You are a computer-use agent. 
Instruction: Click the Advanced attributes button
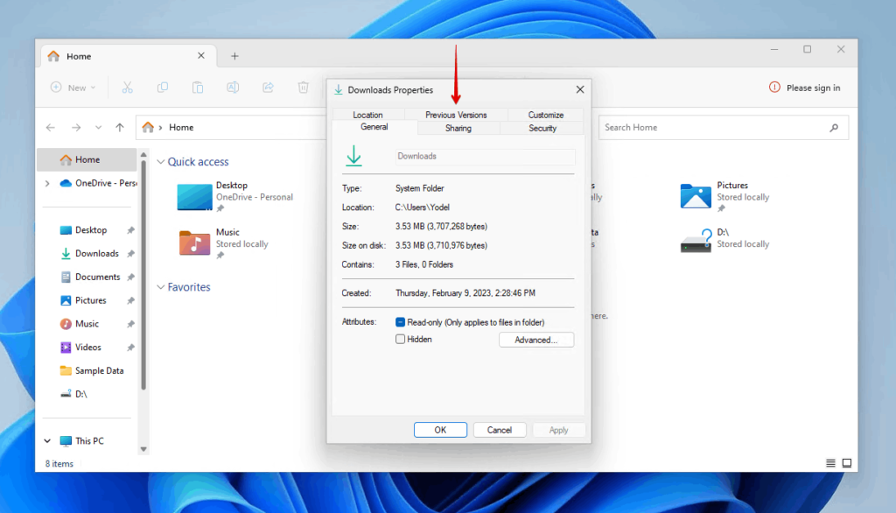tap(535, 339)
